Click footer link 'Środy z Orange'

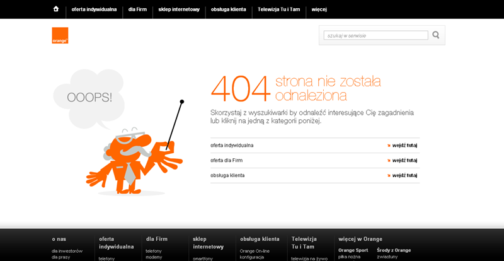click(x=394, y=250)
